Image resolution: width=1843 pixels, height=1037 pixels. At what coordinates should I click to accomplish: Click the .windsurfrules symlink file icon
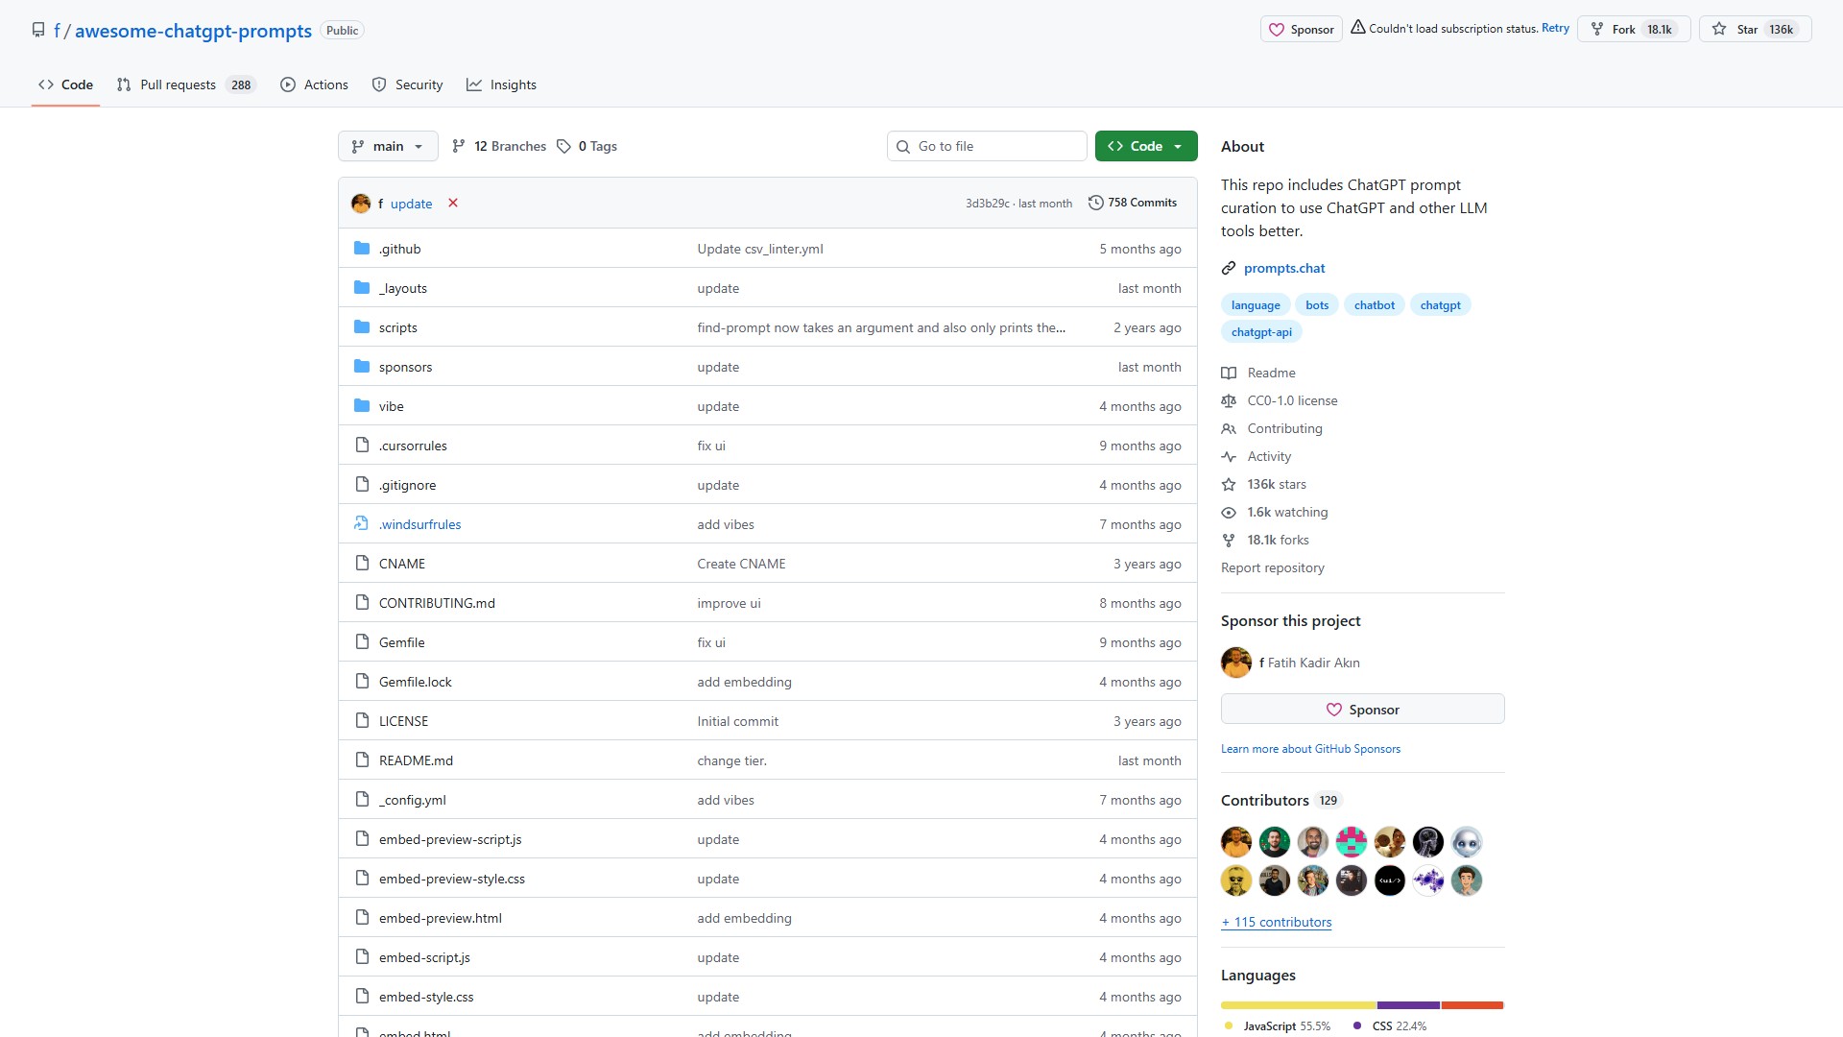coord(362,524)
